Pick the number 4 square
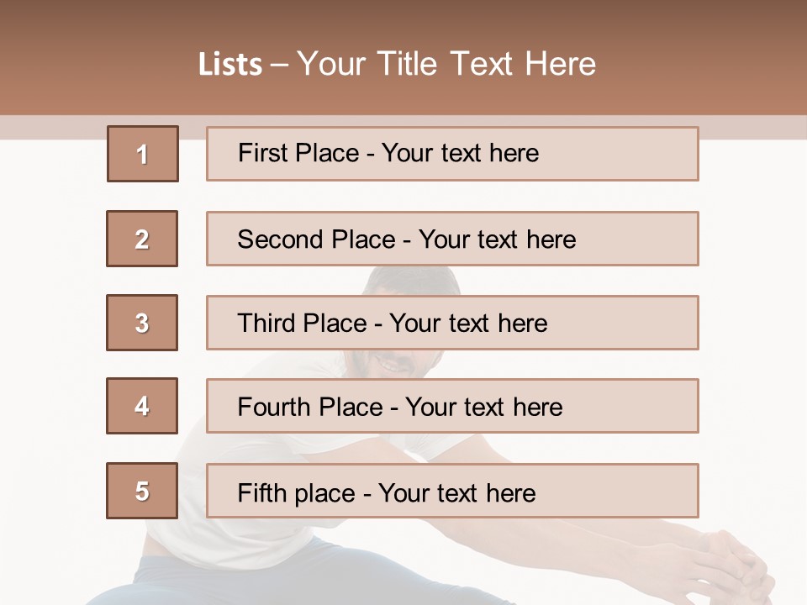 142,406
